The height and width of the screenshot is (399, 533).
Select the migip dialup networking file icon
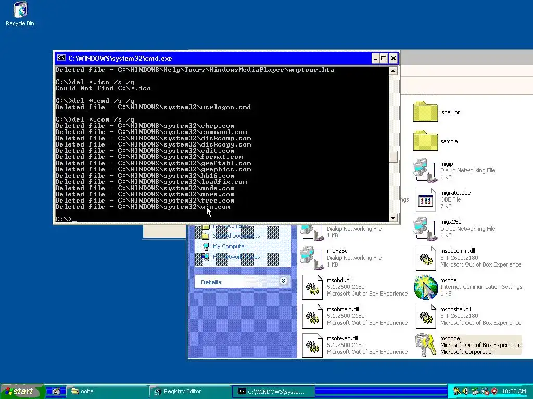click(425, 170)
